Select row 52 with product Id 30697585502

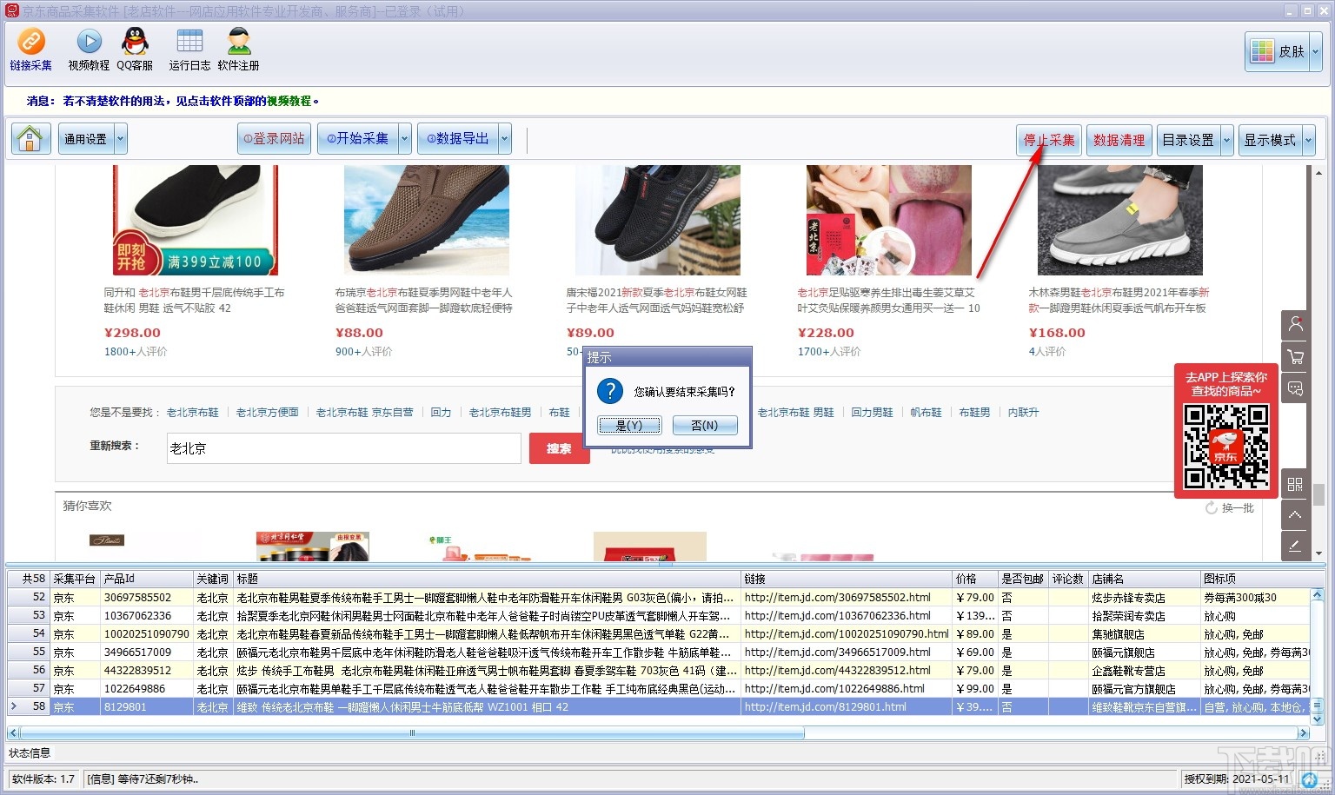pyautogui.click(x=659, y=598)
